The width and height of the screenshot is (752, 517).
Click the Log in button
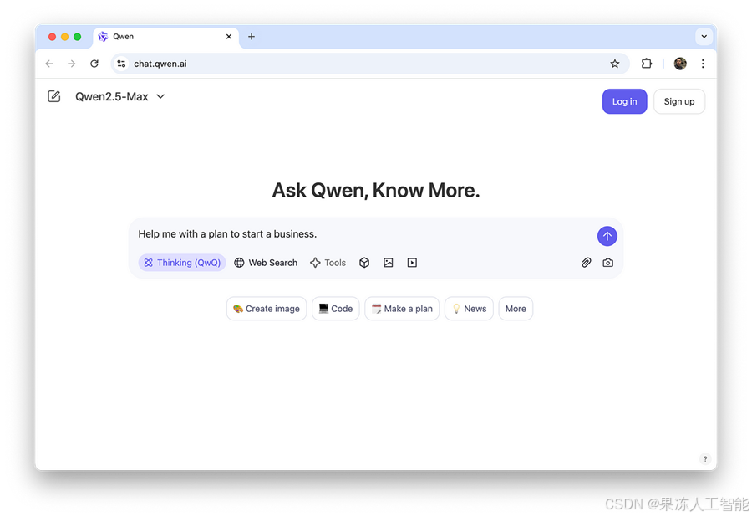(x=624, y=101)
